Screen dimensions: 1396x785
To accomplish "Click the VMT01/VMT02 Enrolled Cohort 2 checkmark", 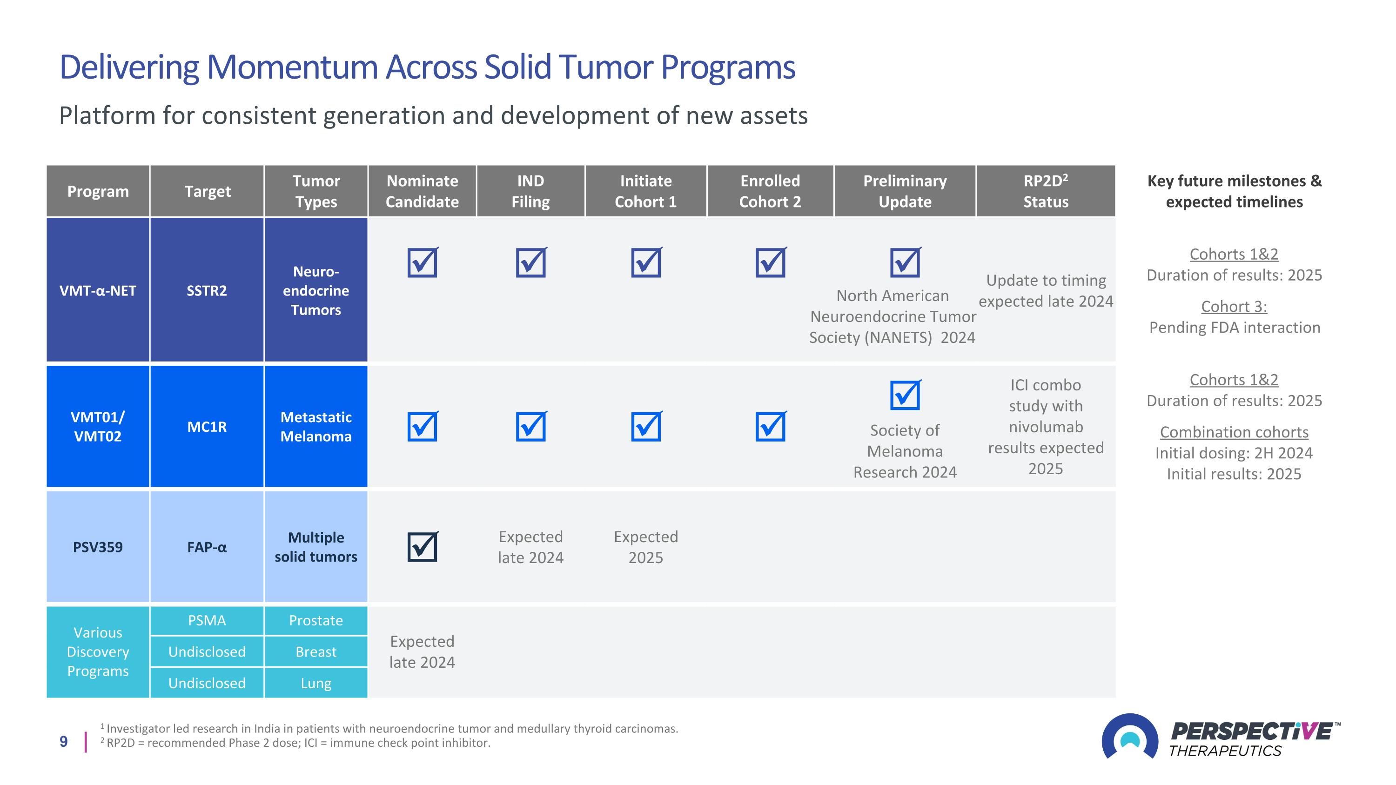I will pos(771,426).
